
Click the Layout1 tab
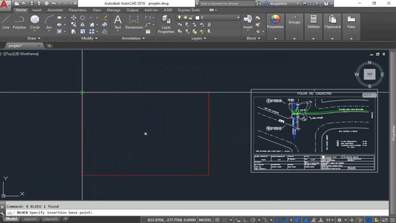(x=30, y=219)
